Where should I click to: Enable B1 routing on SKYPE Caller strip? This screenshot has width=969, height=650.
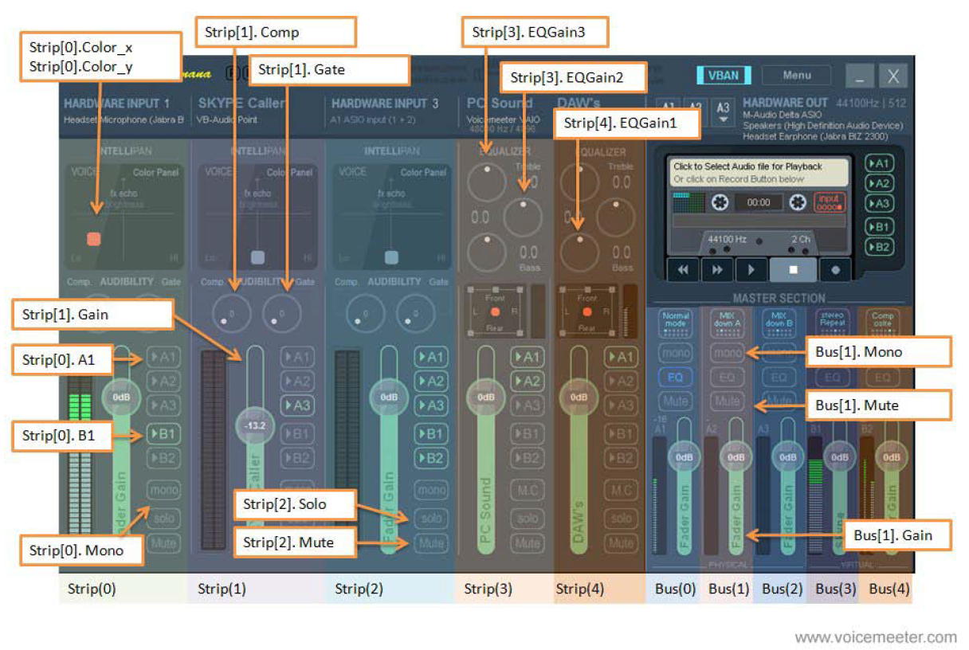point(297,434)
